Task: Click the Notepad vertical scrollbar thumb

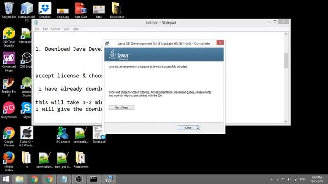Action: [286, 61]
